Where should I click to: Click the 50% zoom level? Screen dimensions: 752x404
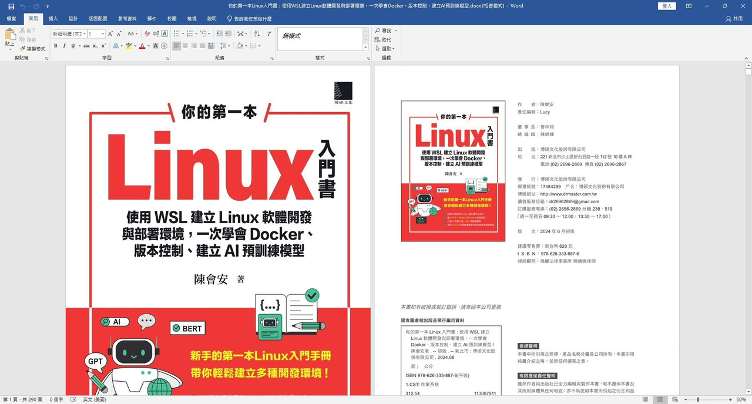[x=743, y=399]
